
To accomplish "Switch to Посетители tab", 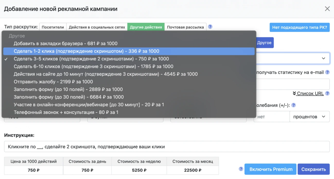I will point(53,27).
